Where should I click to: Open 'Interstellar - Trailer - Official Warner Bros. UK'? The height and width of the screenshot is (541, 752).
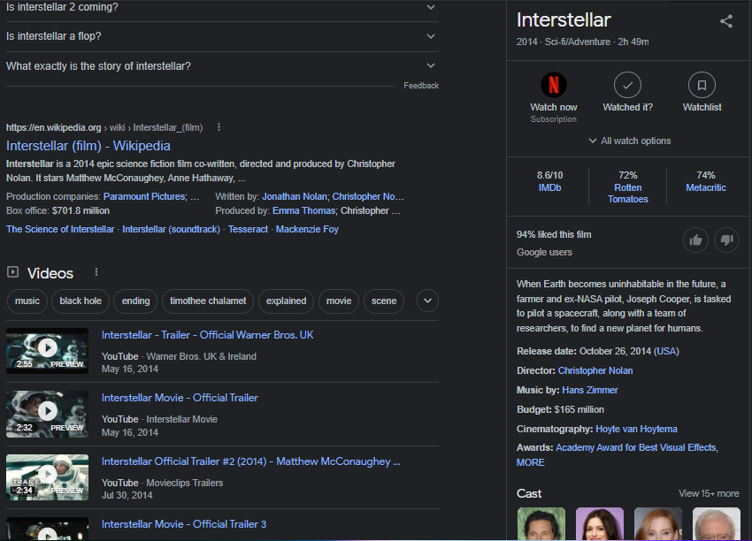pyautogui.click(x=207, y=335)
